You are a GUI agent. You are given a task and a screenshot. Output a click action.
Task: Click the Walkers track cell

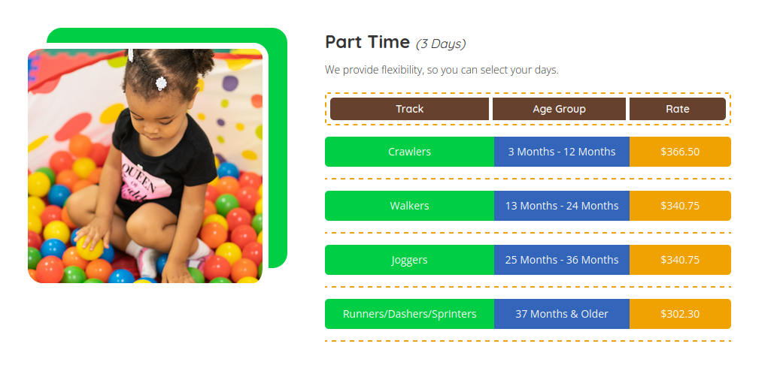click(x=409, y=206)
